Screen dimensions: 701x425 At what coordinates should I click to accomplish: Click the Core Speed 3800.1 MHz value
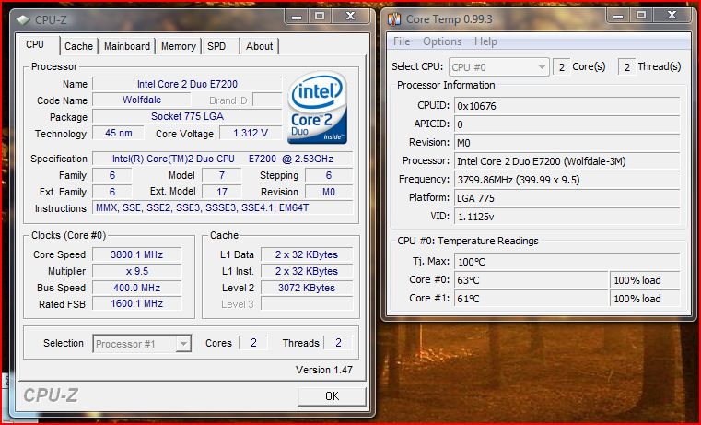coord(137,254)
